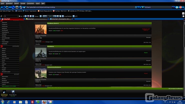
Task: Select the Mond (Mond) planet icon
Action: click(x=13, y=92)
